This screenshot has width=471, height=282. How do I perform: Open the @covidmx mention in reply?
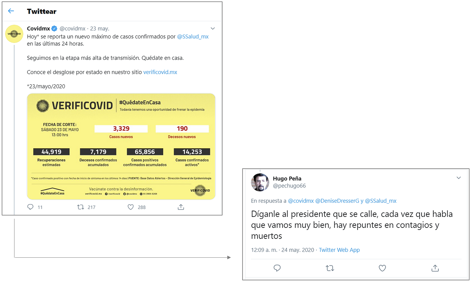[301, 201]
